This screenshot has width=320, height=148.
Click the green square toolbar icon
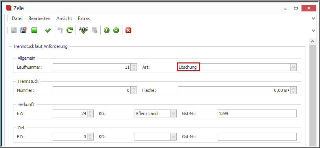coord(34,31)
